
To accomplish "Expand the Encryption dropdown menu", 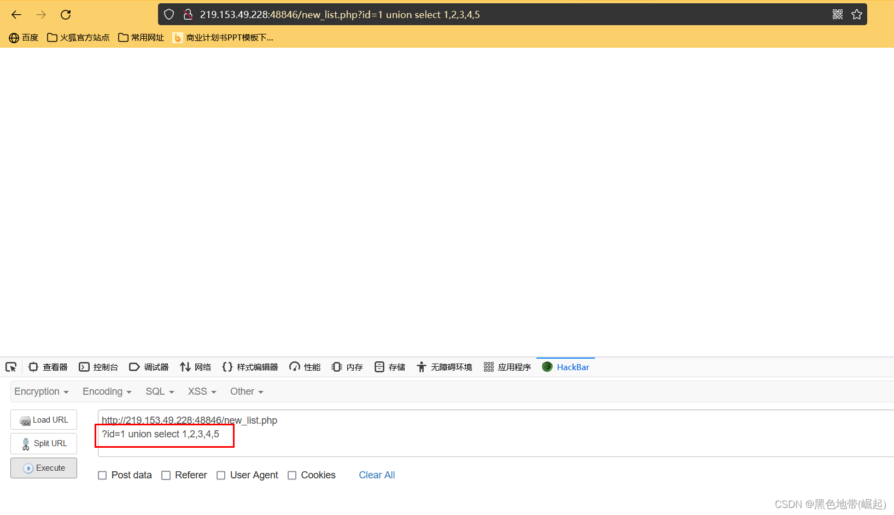I will click(x=42, y=391).
